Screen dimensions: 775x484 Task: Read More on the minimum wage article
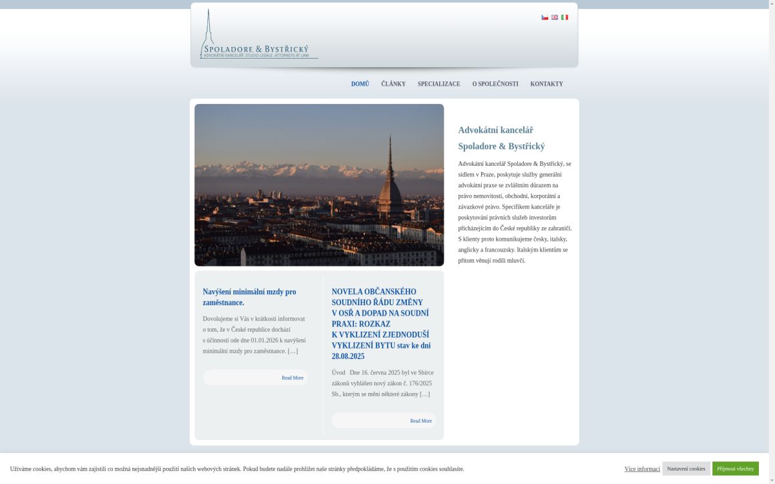pyautogui.click(x=292, y=378)
